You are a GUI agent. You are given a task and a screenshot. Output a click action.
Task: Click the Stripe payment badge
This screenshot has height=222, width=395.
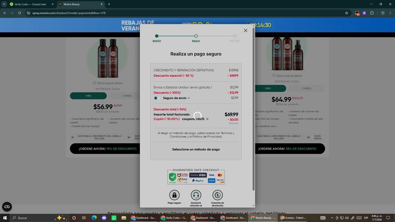[198, 175]
